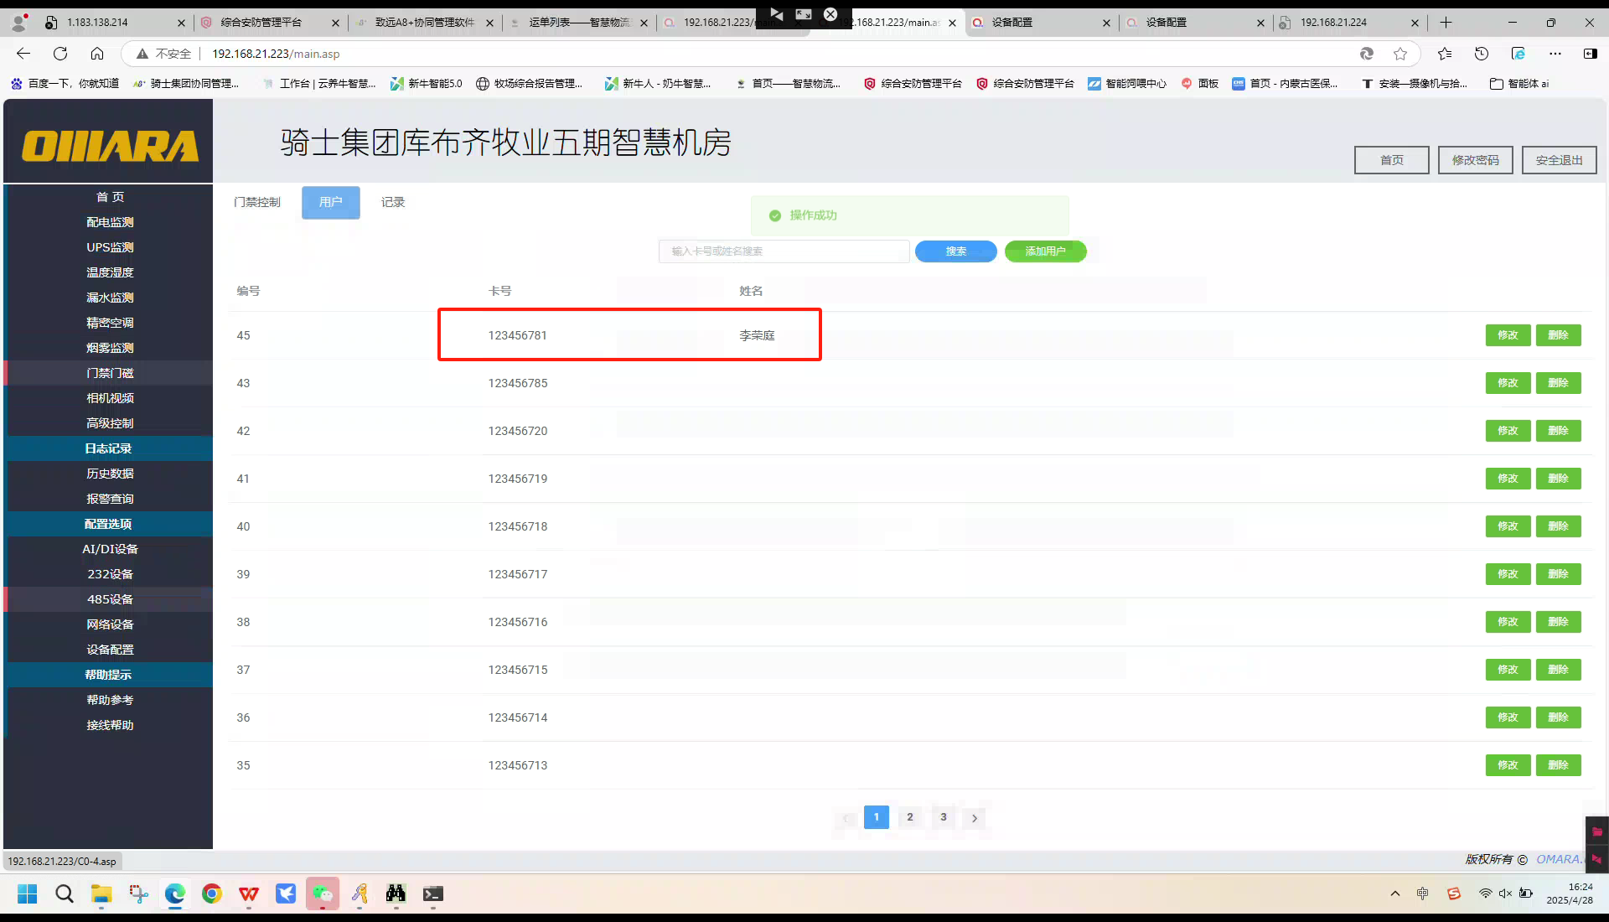The height and width of the screenshot is (922, 1609).
Task: Open WPS Office taskbar icon
Action: [249, 894]
